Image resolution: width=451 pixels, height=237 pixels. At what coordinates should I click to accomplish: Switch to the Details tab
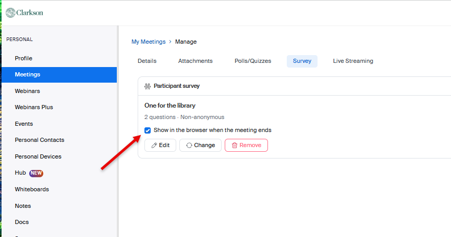[x=147, y=61]
